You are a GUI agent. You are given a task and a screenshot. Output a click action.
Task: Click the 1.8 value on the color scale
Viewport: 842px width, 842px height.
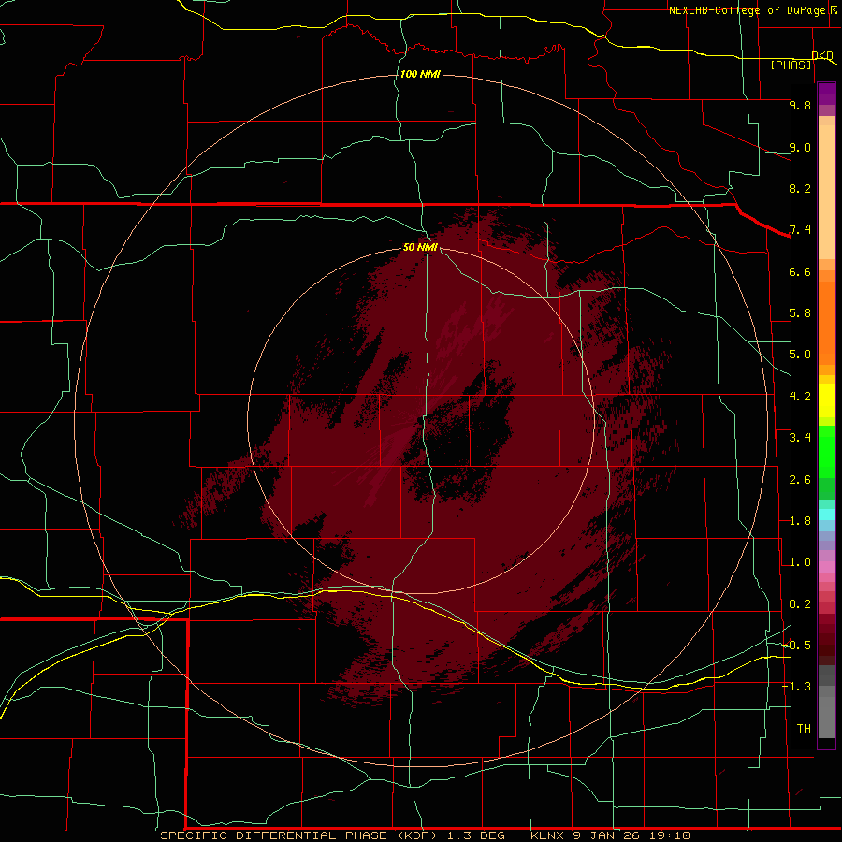coord(800,521)
